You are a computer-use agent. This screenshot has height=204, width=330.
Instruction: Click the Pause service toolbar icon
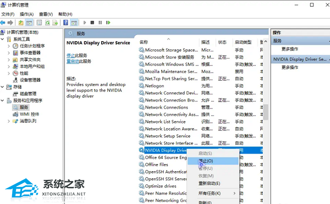(x=100, y=22)
